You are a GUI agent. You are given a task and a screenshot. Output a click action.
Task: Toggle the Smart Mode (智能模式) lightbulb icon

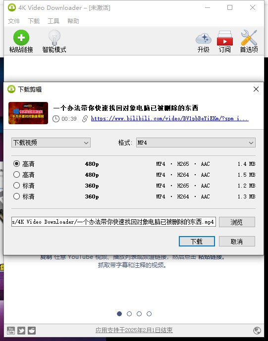[54, 38]
